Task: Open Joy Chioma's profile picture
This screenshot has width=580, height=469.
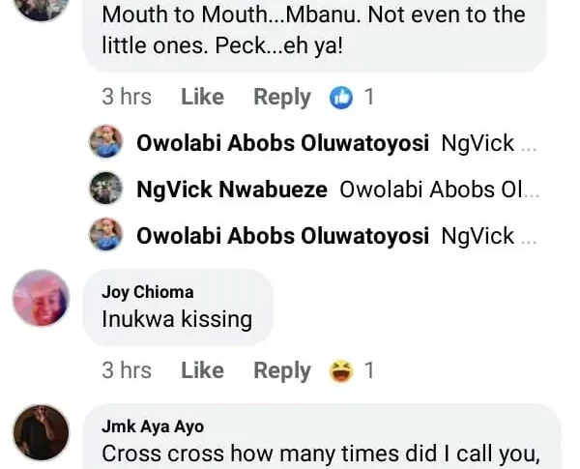Action: click(41, 299)
